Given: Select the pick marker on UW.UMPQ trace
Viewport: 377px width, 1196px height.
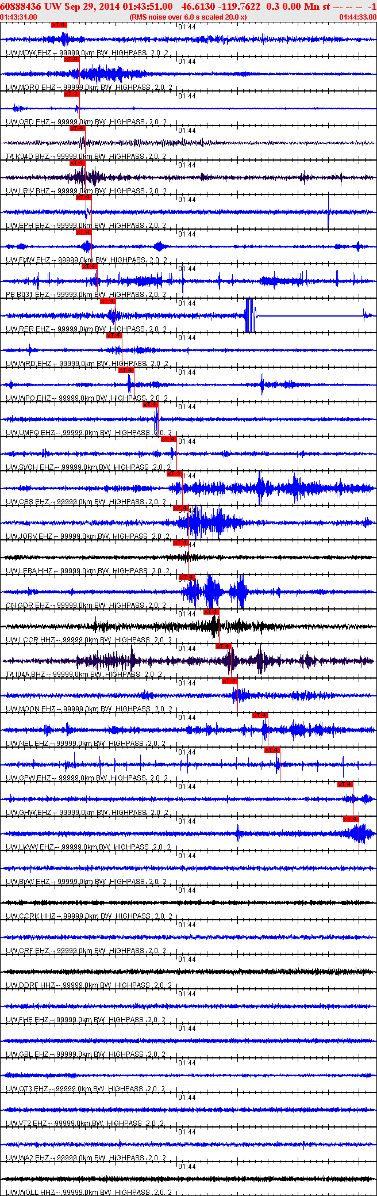Looking at the screenshot, I should (150, 405).
